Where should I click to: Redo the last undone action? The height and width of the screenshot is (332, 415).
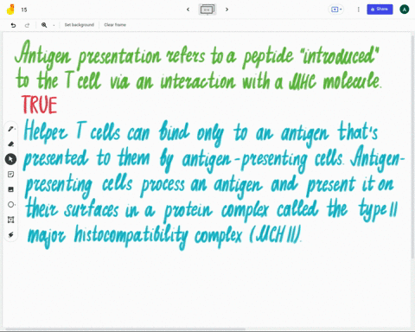(27, 25)
